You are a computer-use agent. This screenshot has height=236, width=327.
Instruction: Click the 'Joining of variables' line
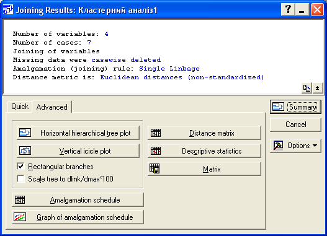56,51
